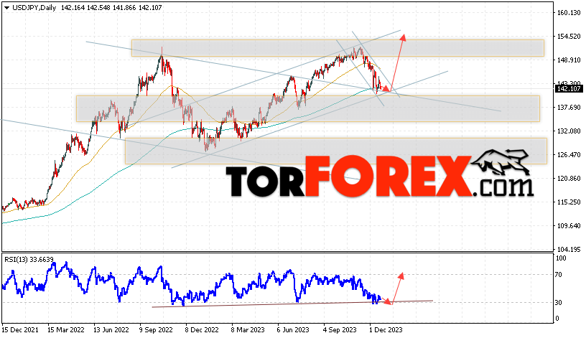The width and height of the screenshot is (586, 338).
Task: Click the RSI 70 level label
Action: 558,275
